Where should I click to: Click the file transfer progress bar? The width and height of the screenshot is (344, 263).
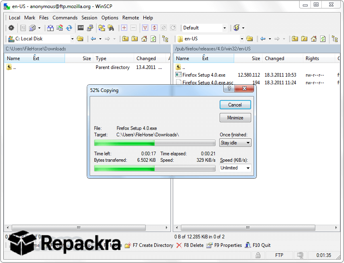(155, 143)
